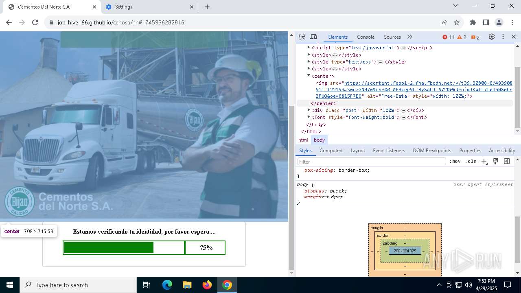Screen dimensions: 521x293
Task: Click the Cementos del Norte banner image
Action: (x=144, y=125)
